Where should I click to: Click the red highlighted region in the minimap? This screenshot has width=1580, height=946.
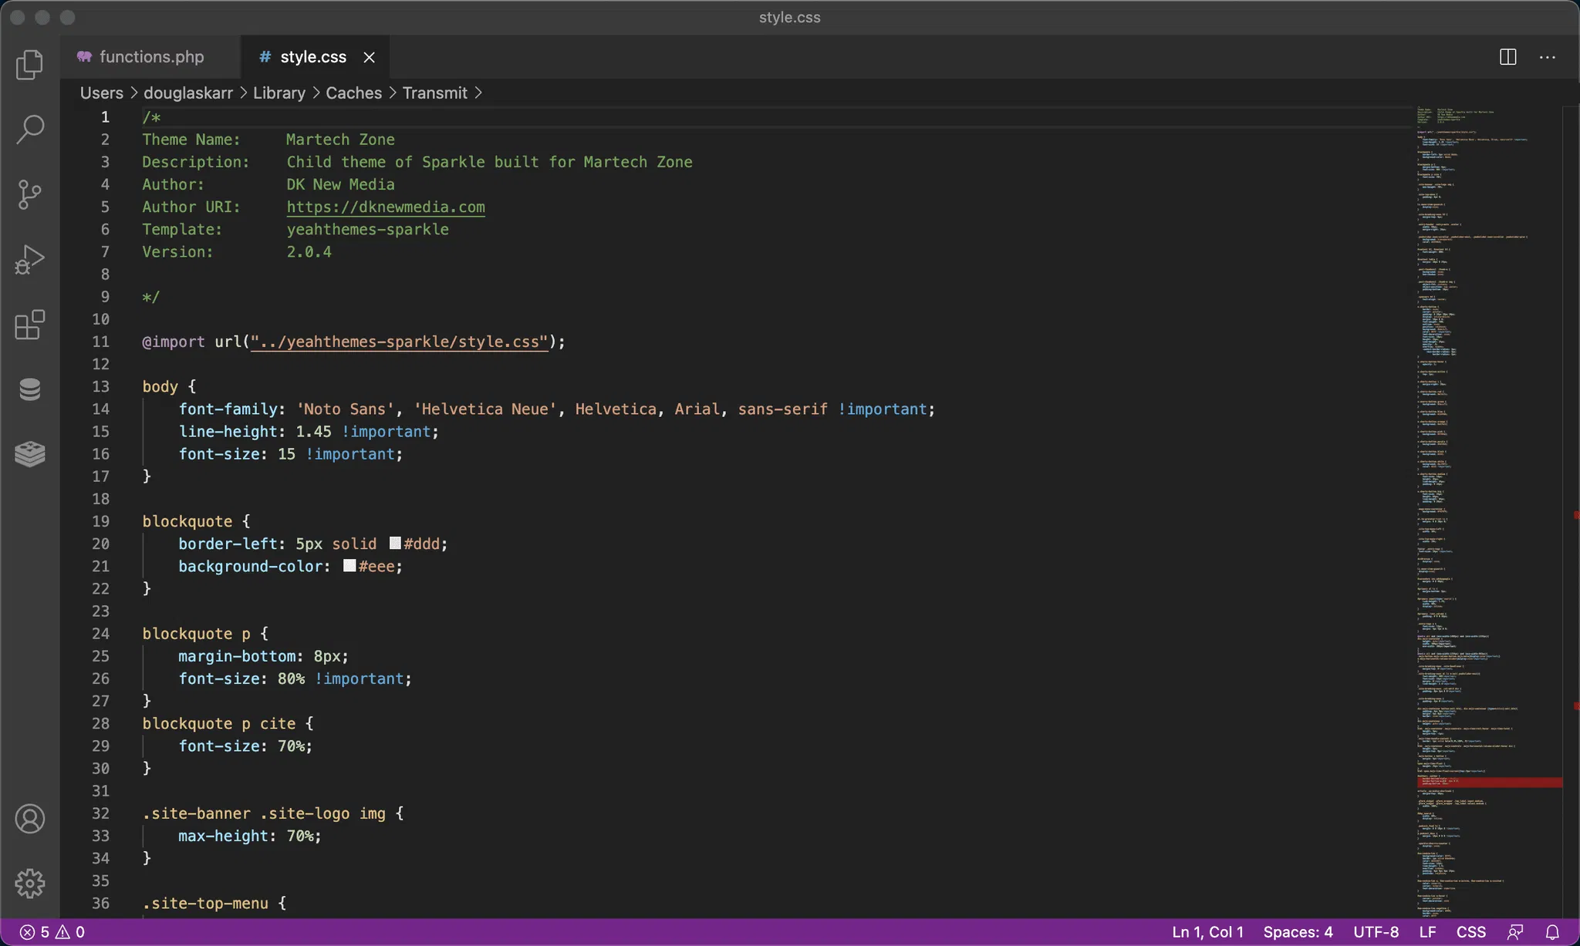point(1489,782)
